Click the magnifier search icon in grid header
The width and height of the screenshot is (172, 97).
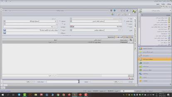131,40
